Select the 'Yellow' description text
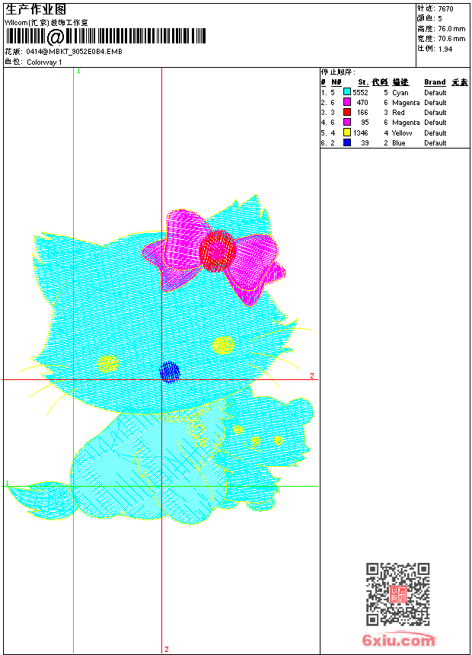Image resolution: width=472 pixels, height=655 pixels. pos(402,133)
